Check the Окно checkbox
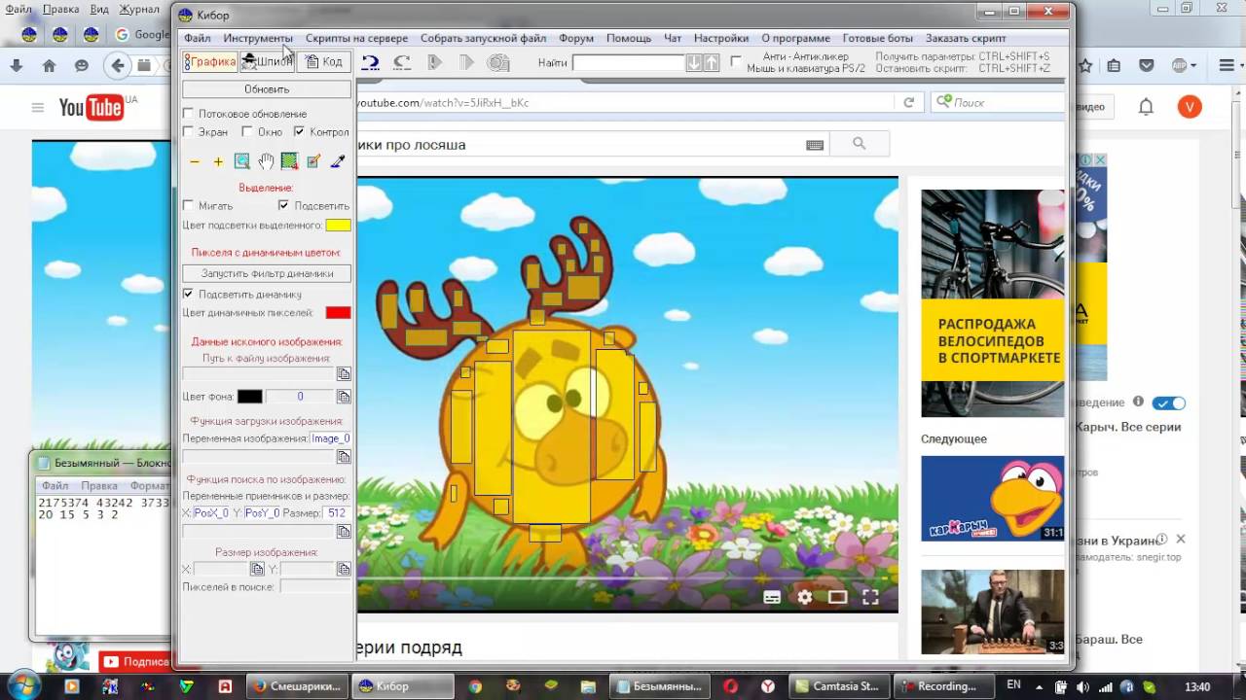 247,132
